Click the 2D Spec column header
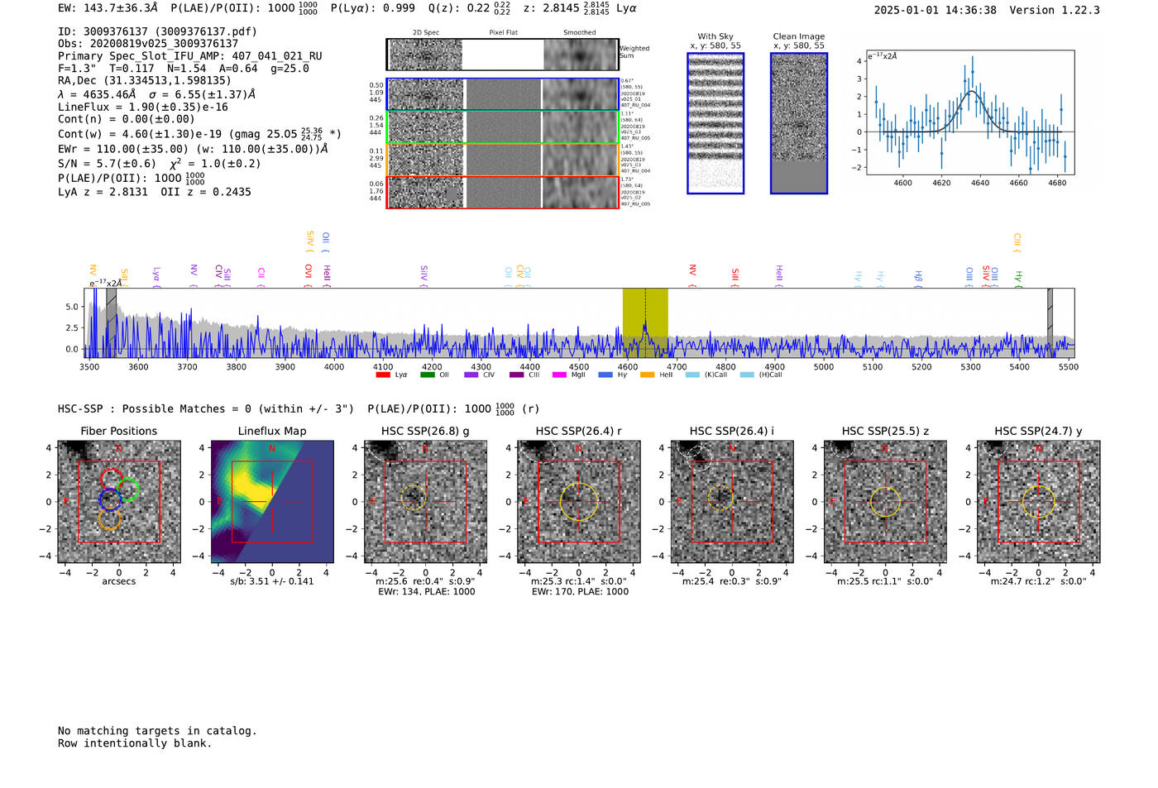The image size is (1158, 788). click(x=426, y=33)
